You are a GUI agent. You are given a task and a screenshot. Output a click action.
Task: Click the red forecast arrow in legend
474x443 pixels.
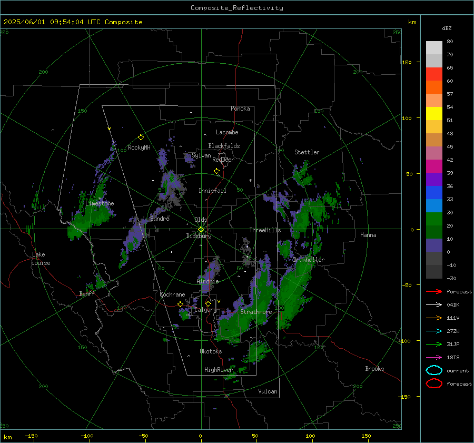click(434, 291)
